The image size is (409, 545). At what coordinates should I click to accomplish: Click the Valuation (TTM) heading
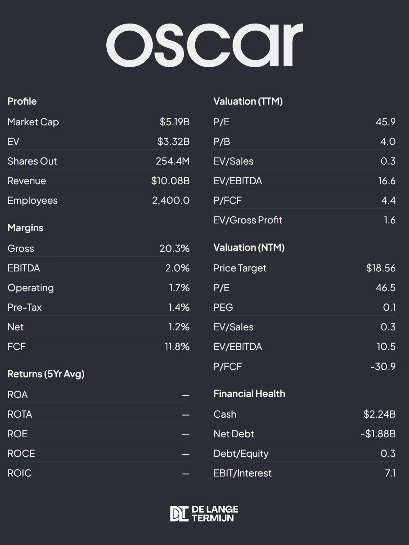(x=248, y=102)
